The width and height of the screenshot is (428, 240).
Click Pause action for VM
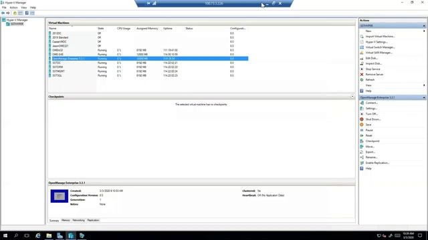(369, 130)
